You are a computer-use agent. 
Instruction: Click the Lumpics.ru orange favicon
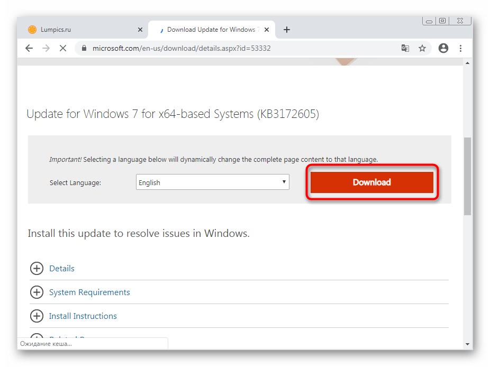coord(32,30)
